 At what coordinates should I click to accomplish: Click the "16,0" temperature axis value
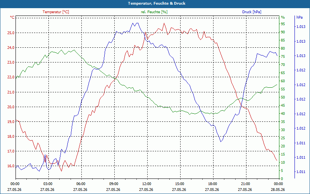tap(11, 166)
